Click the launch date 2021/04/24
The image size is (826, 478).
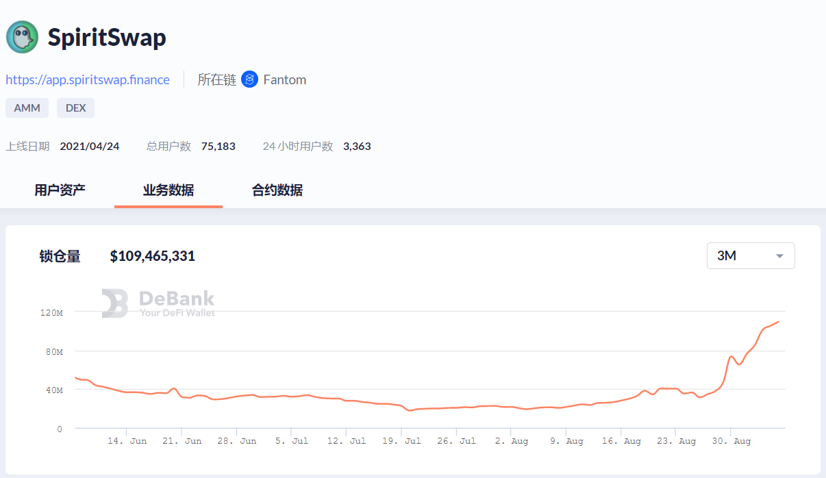pyautogui.click(x=90, y=146)
